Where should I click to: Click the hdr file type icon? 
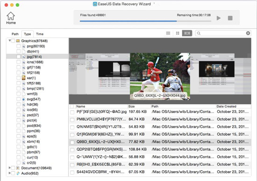[x=24, y=104]
